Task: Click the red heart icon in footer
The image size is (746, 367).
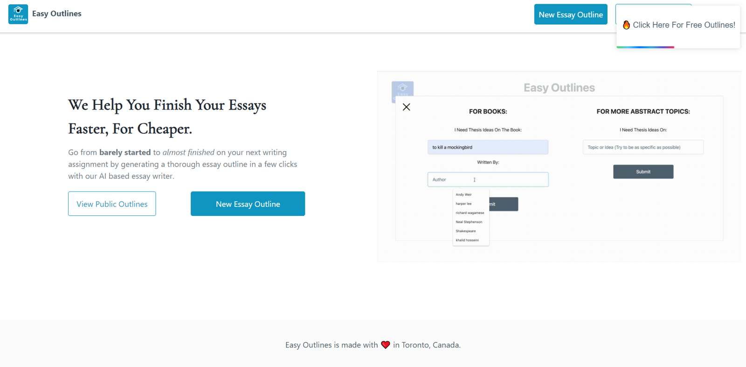Action: click(x=386, y=345)
